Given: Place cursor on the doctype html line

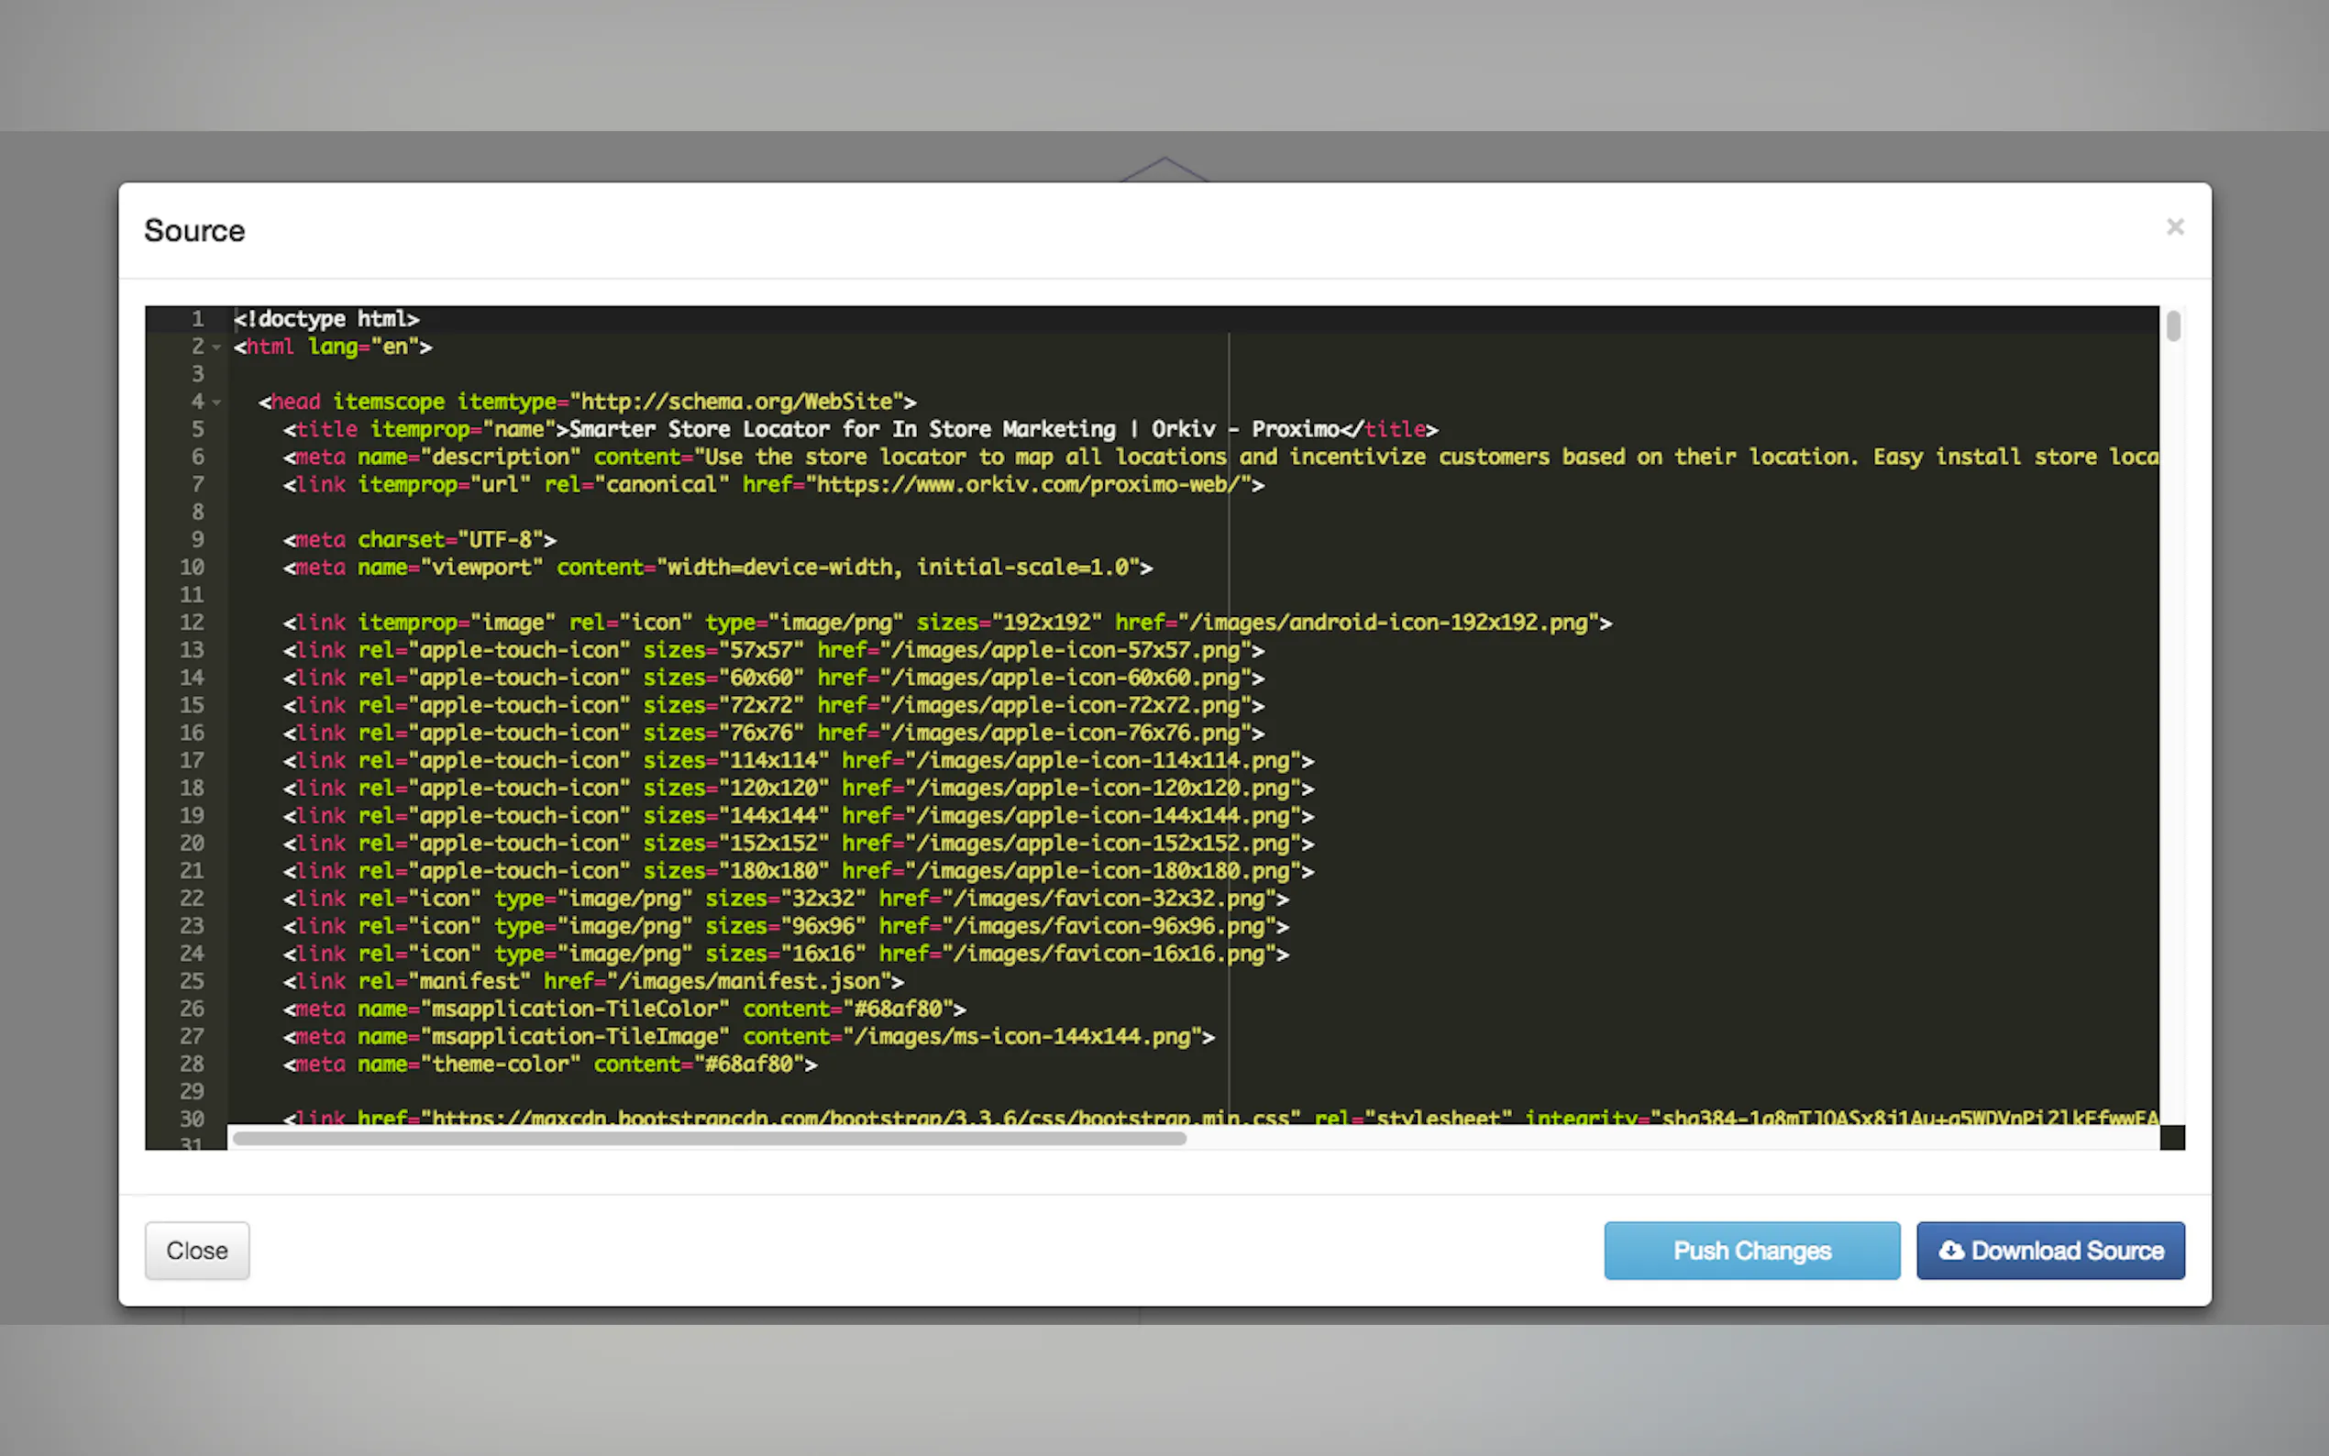Looking at the screenshot, I should pos(327,319).
